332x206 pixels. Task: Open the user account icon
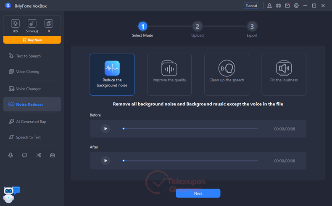(x=269, y=6)
